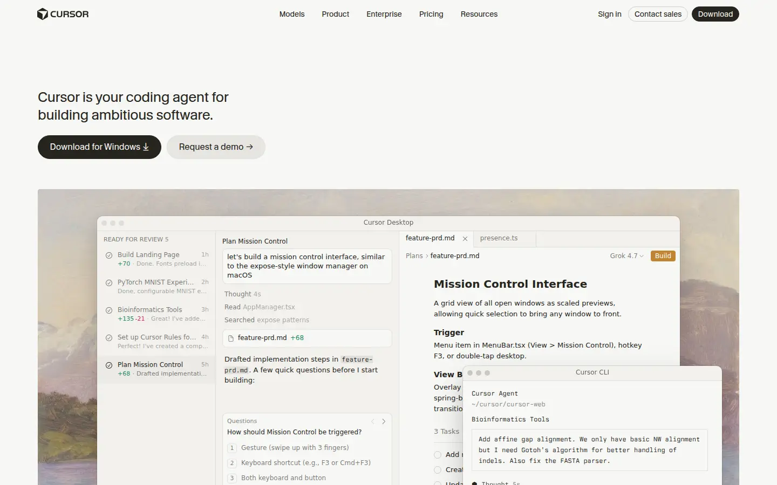Open the Grok 4.7 model dropdown

(626, 256)
